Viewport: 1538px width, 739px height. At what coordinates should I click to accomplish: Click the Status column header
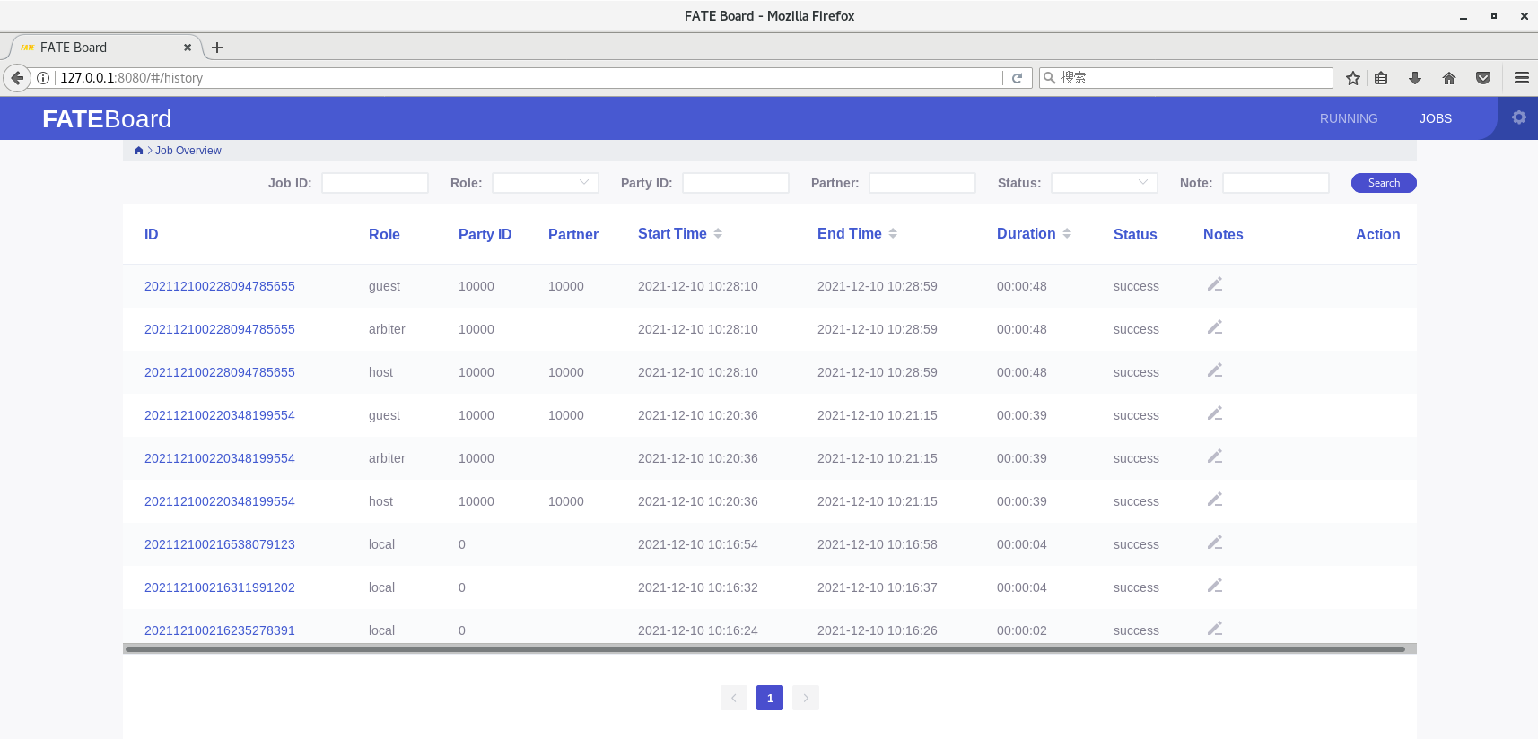(x=1135, y=234)
